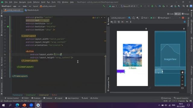Toggle view options eye icon in design toolbar
Screen dimensions: 193x108
click(x=112, y=22)
